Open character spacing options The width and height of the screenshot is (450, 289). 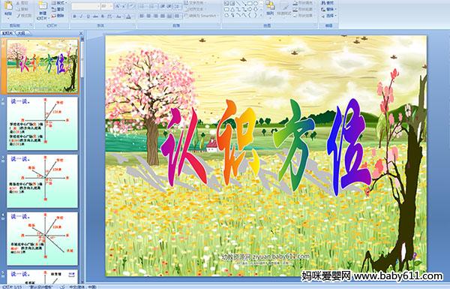109,17
